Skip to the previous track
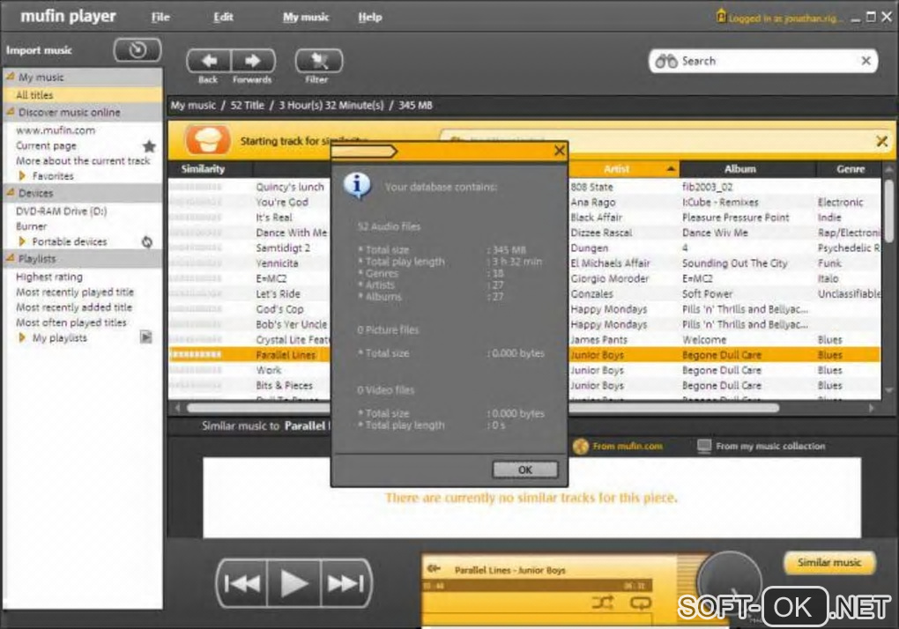 [x=242, y=583]
